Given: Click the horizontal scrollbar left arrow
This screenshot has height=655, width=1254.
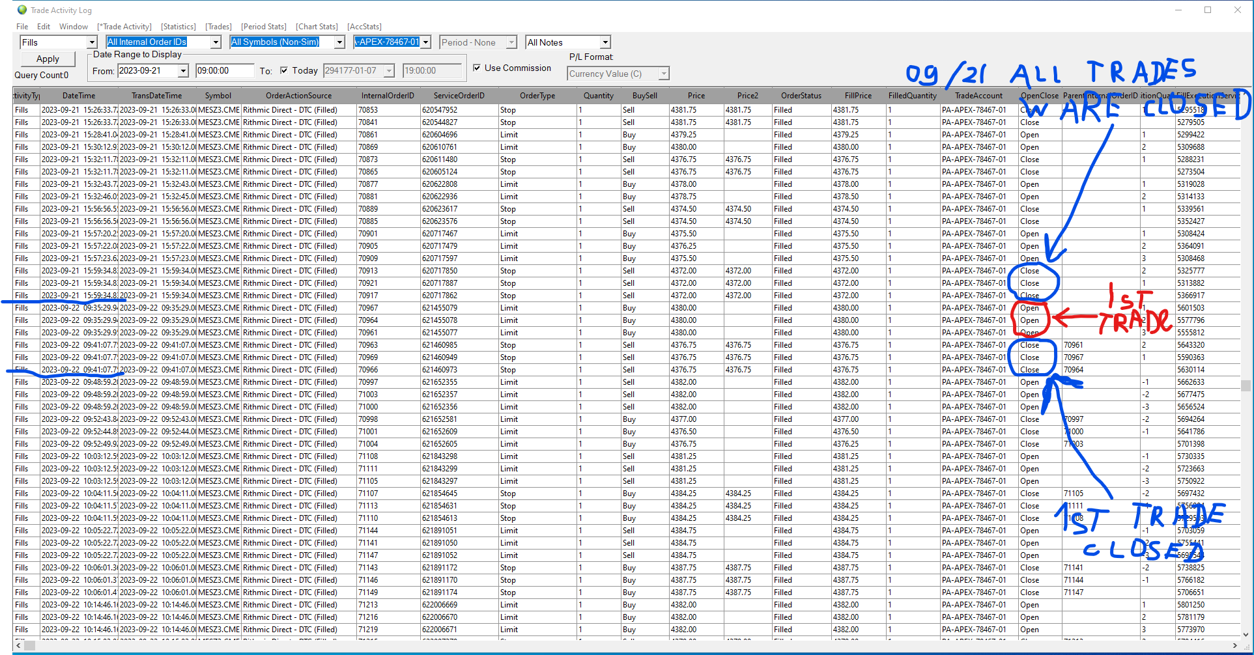Looking at the screenshot, I should pos(18,645).
